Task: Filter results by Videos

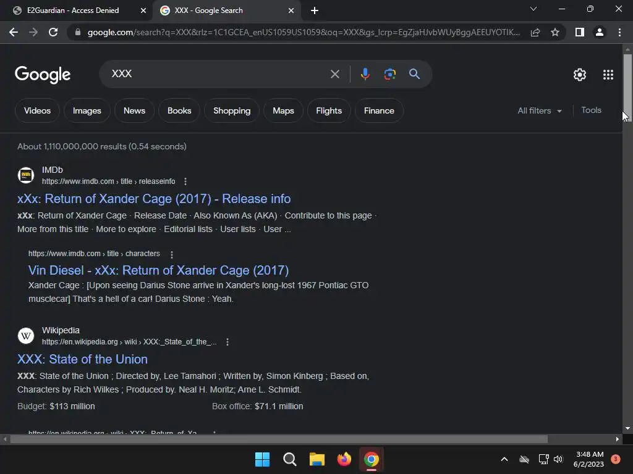Action: pyautogui.click(x=37, y=110)
